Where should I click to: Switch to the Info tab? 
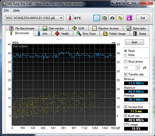tap(43, 34)
